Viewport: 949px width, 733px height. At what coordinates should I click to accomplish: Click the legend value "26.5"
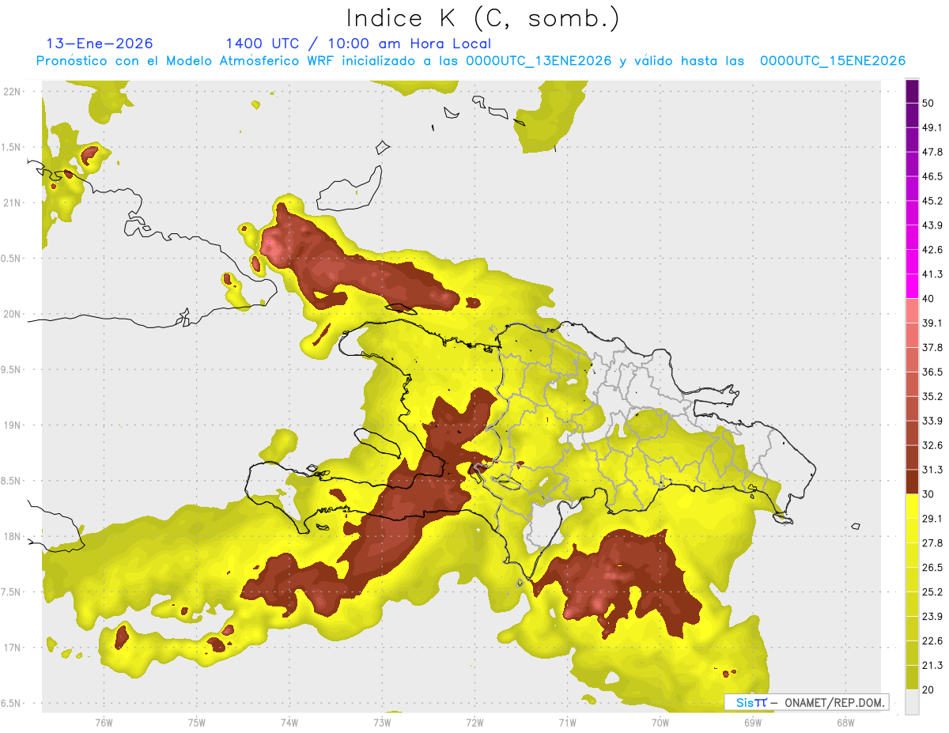coord(932,568)
